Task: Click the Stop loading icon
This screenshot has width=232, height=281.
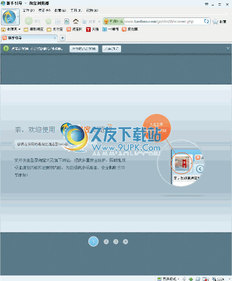Action: point(58,21)
